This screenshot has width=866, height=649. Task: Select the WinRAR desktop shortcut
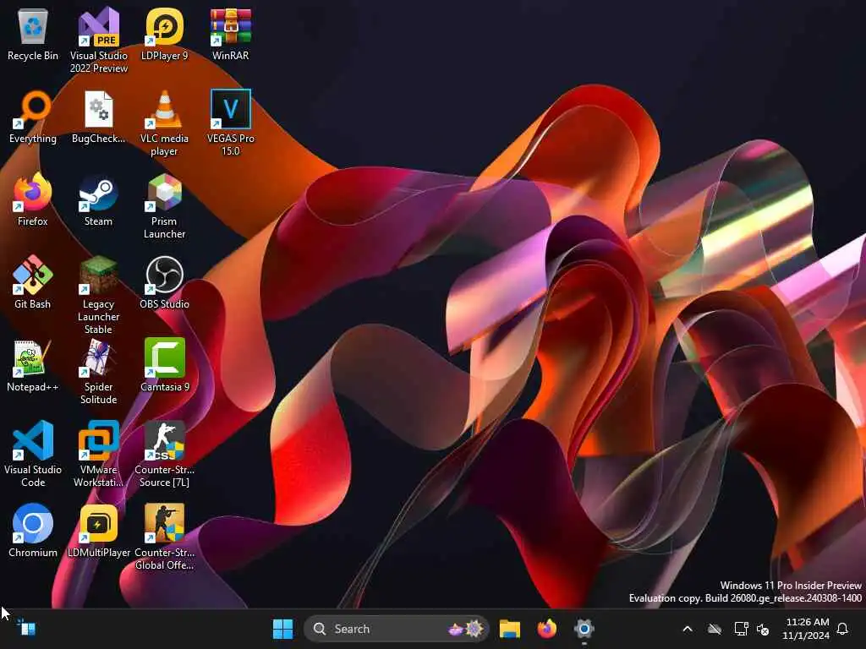[230, 35]
